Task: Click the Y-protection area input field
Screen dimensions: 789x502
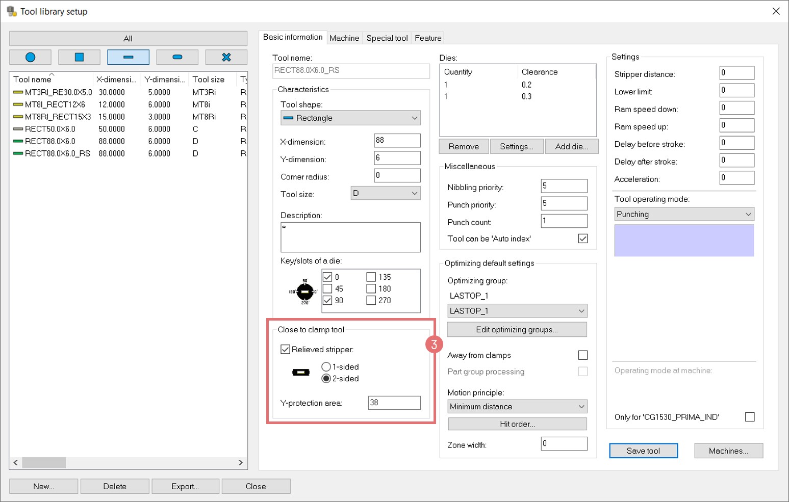Action: [x=394, y=403]
